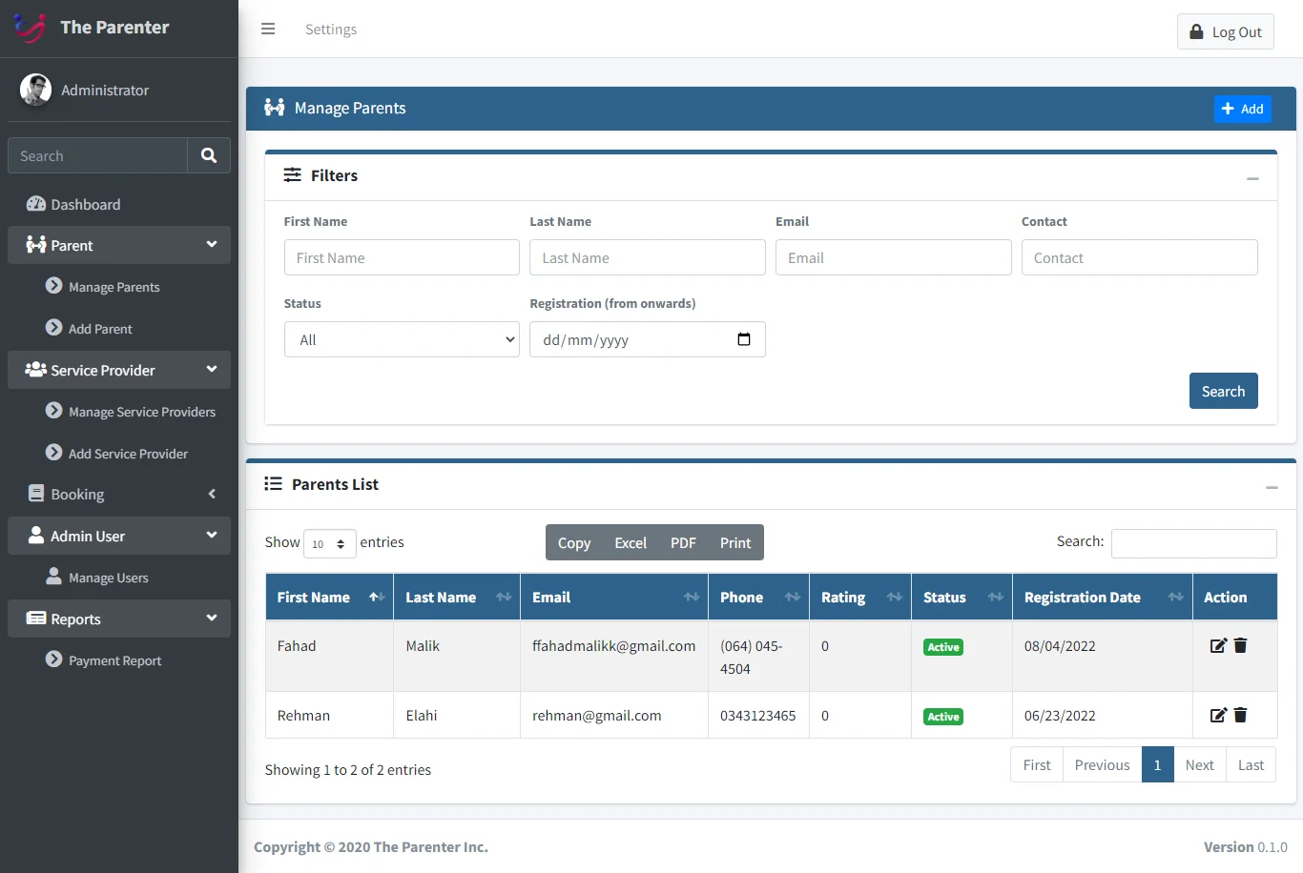This screenshot has height=873, width=1303.
Task: Click trash icon for Rehman Elahi
Action: [x=1241, y=716]
